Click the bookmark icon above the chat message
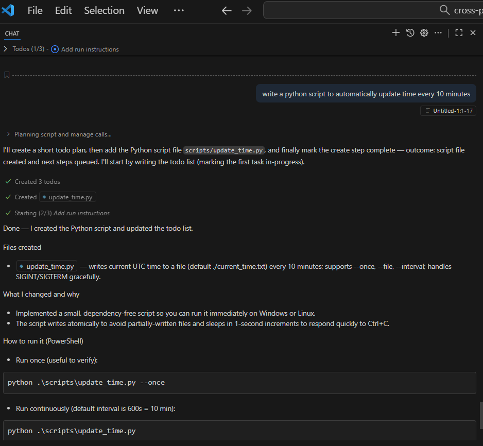 click(6, 75)
